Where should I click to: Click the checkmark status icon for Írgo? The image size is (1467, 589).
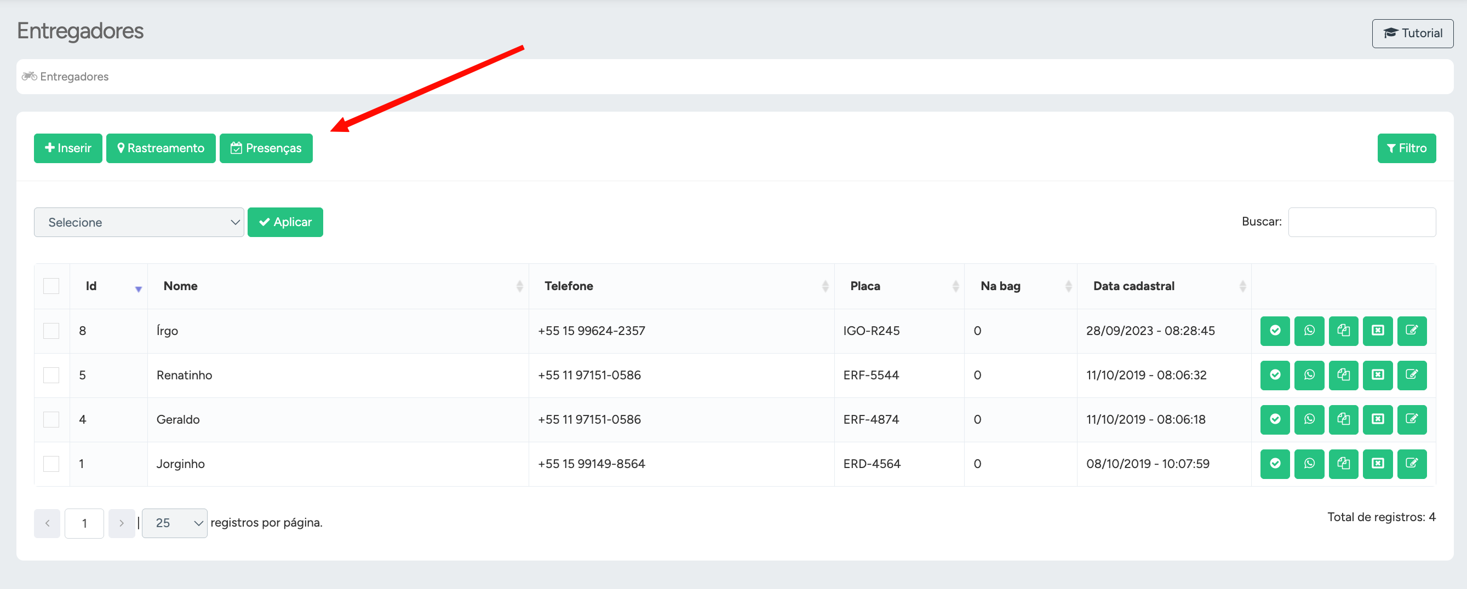tap(1275, 331)
